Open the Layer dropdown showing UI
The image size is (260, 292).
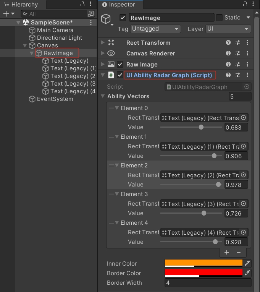[x=228, y=29]
